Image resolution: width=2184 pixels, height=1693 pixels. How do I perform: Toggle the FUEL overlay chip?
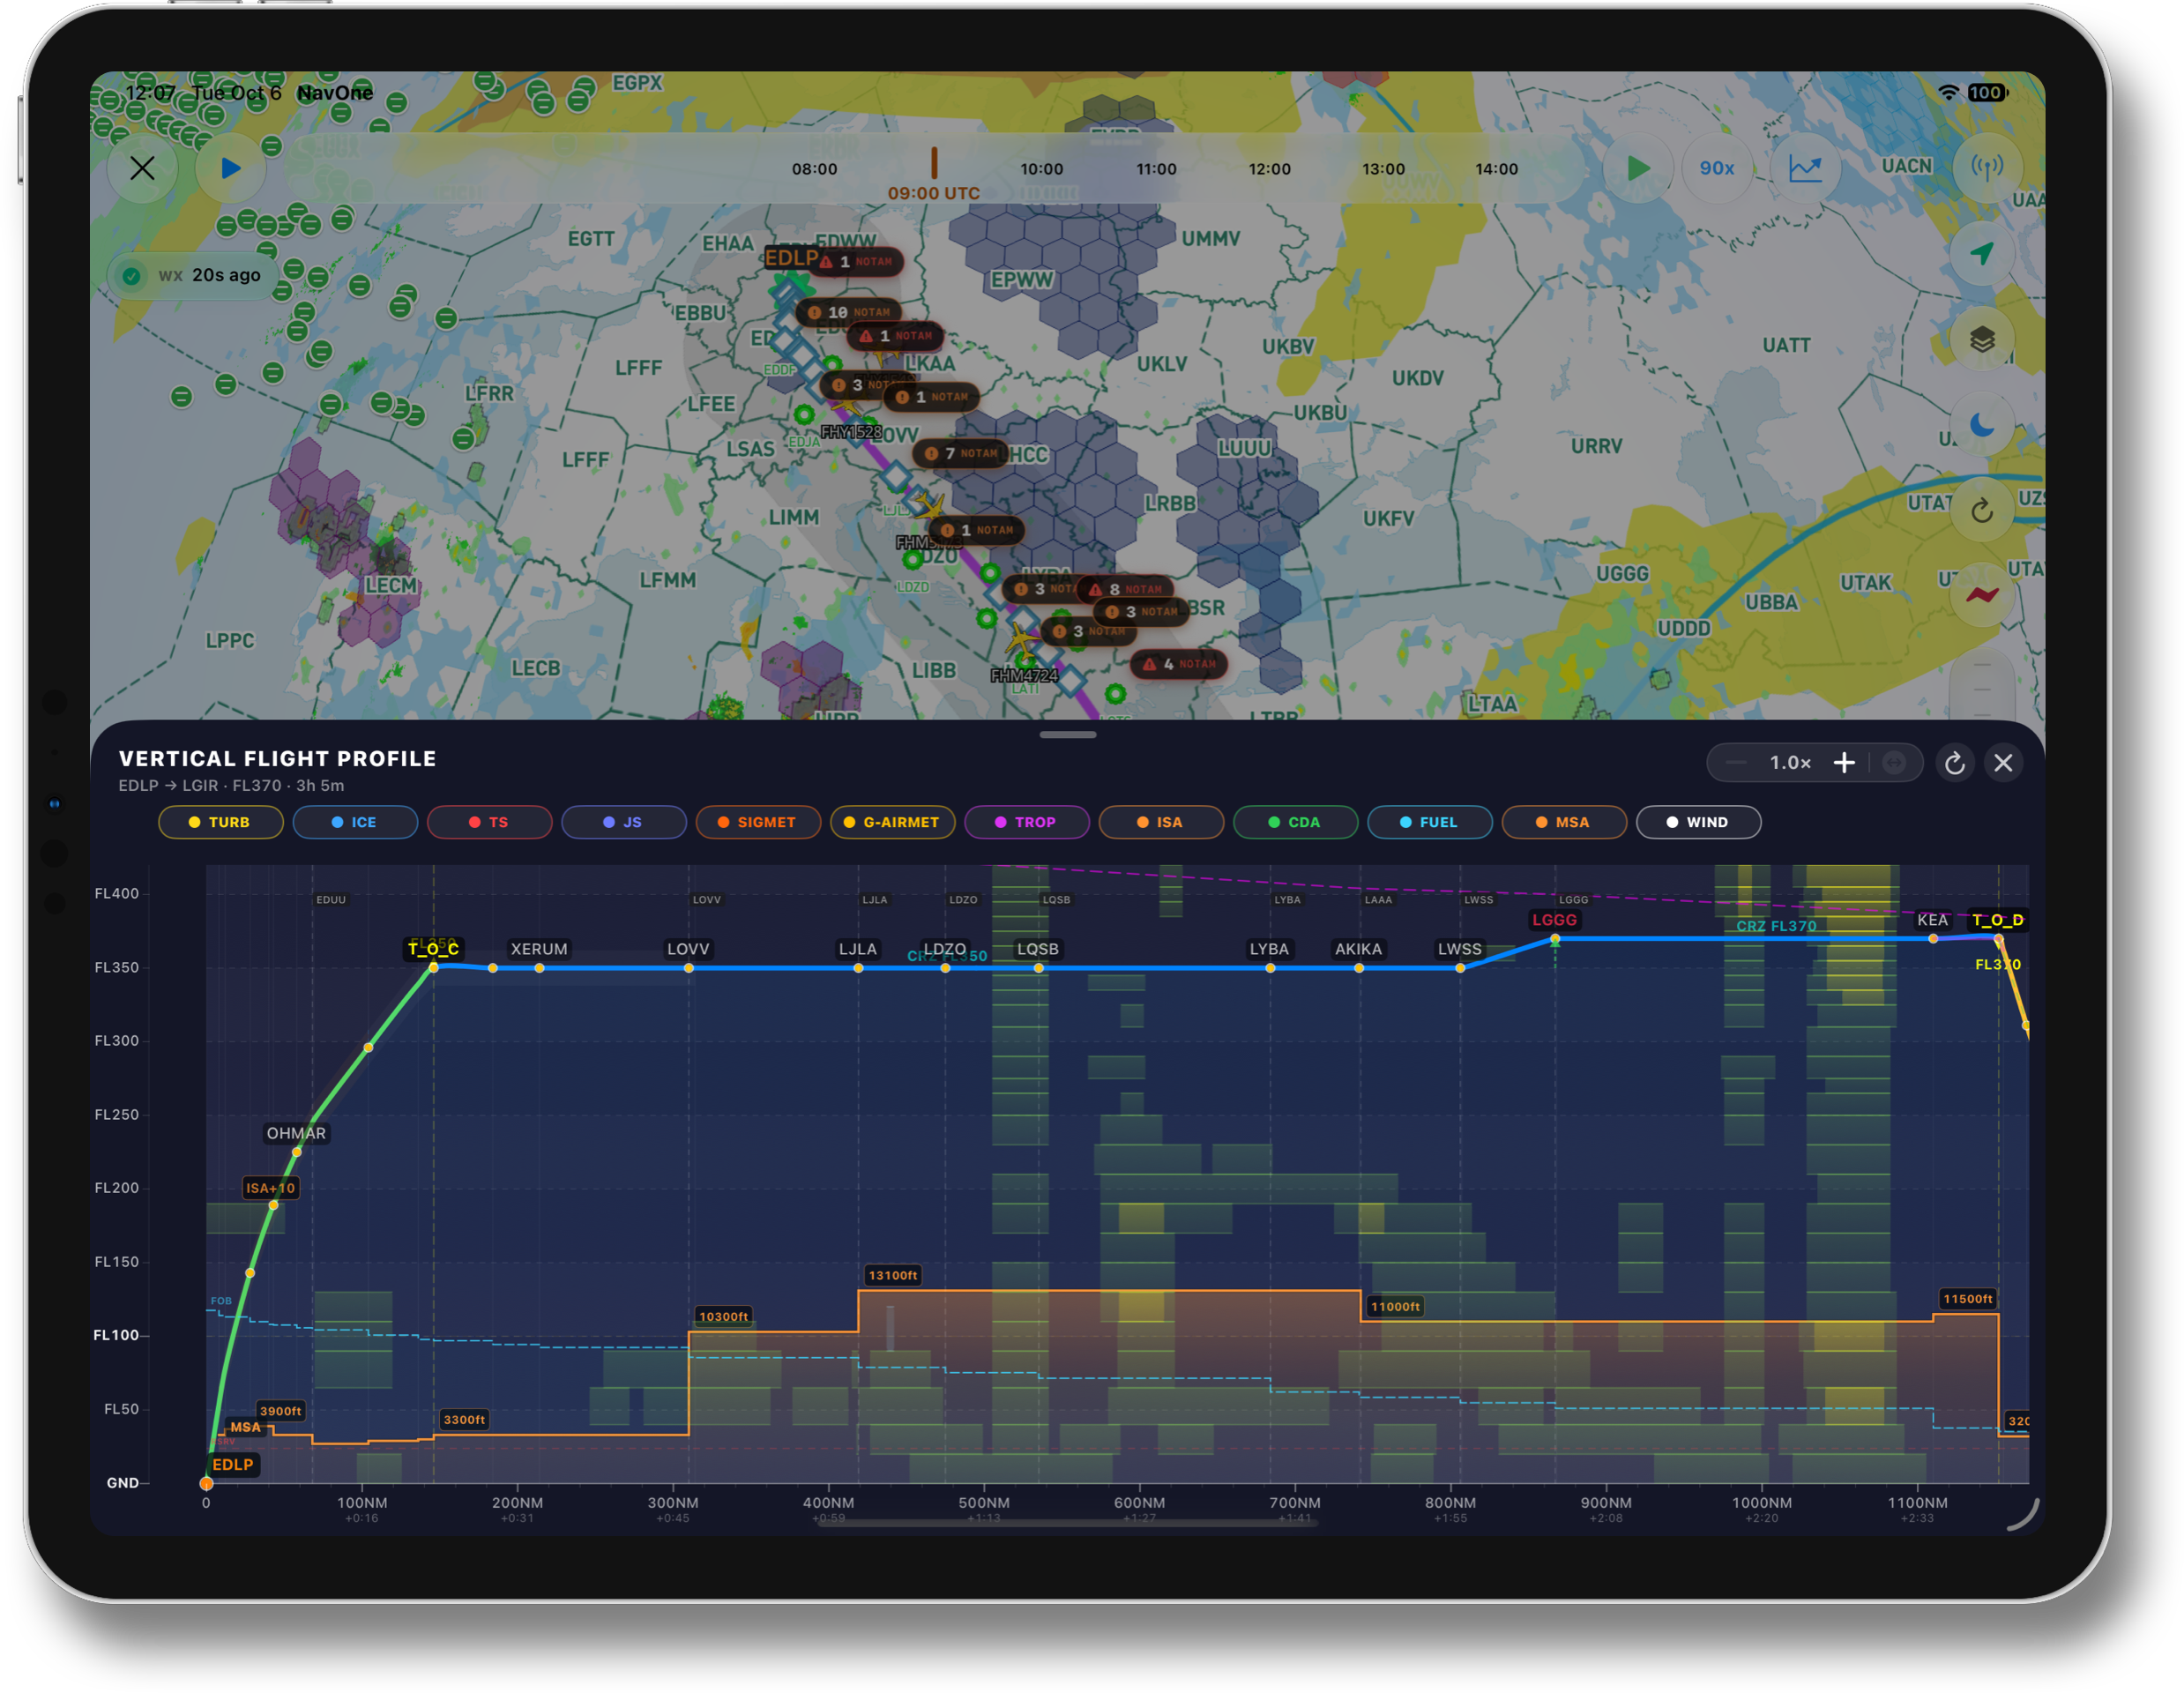tap(1430, 822)
